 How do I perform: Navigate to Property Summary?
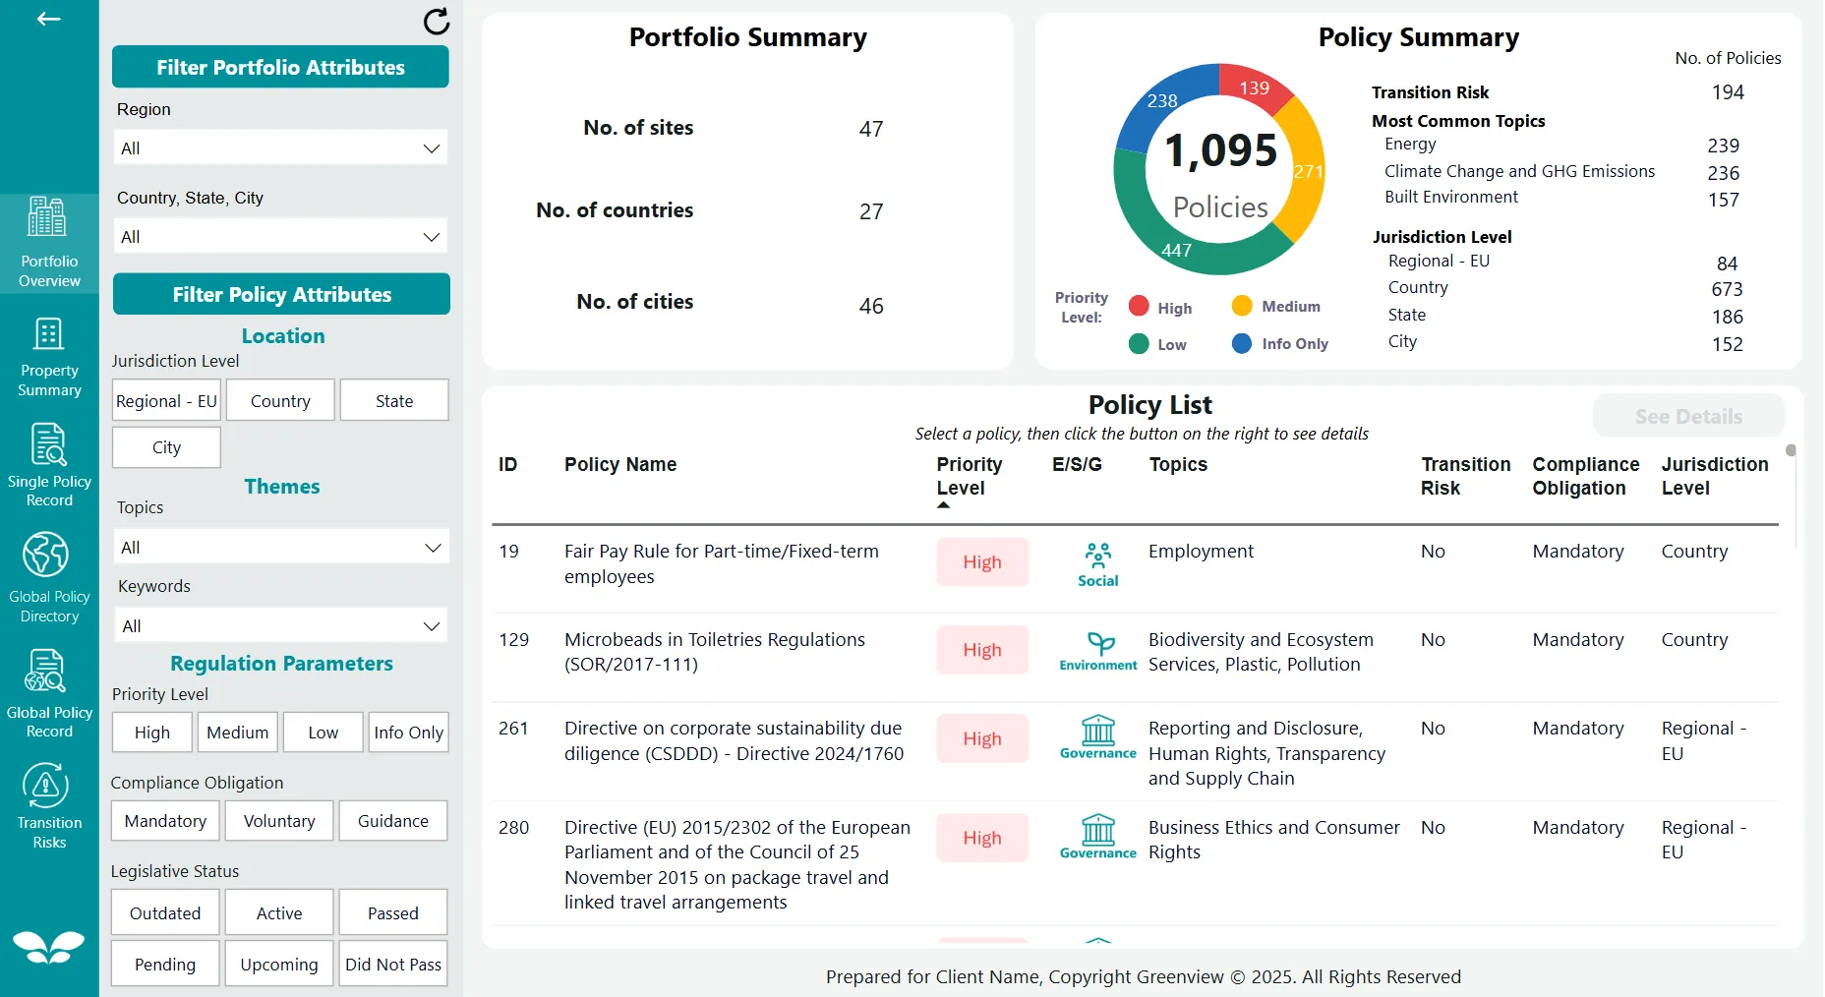click(x=49, y=356)
